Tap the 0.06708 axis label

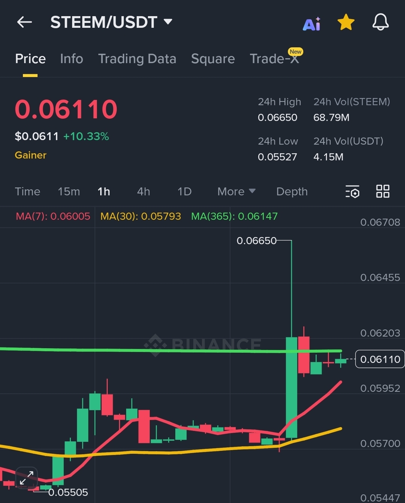coord(380,222)
